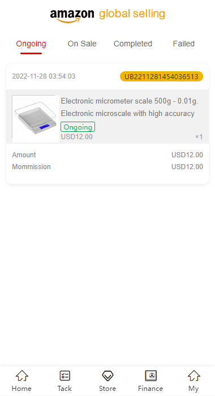The width and height of the screenshot is (215, 396).
Task: Switch to the Failed tab
Action: click(x=184, y=44)
